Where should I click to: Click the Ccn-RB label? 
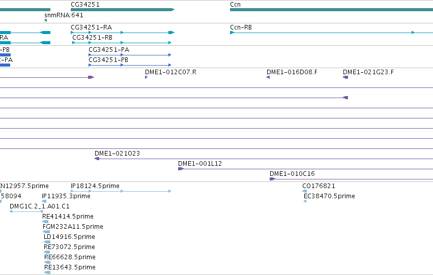(241, 27)
